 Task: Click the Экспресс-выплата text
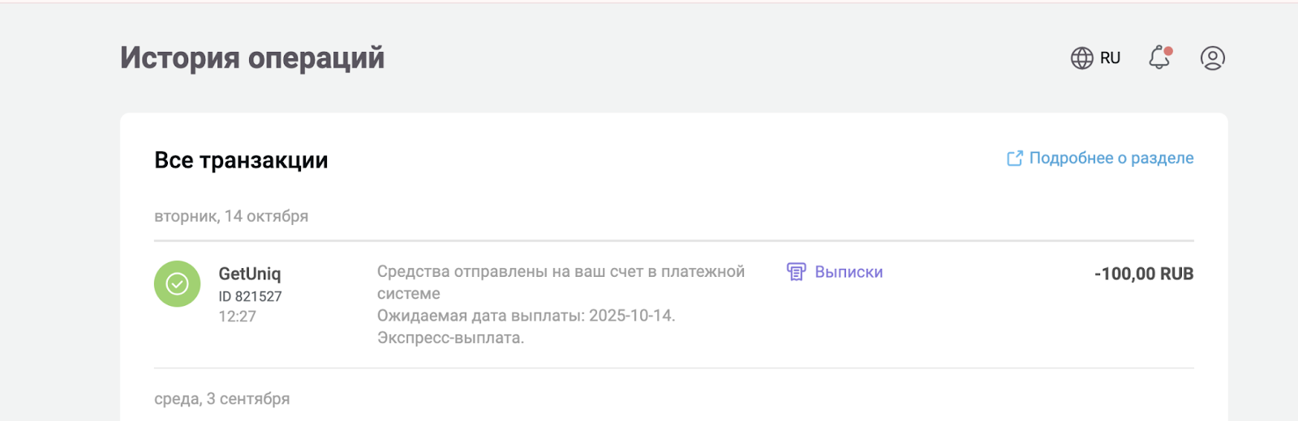[450, 338]
